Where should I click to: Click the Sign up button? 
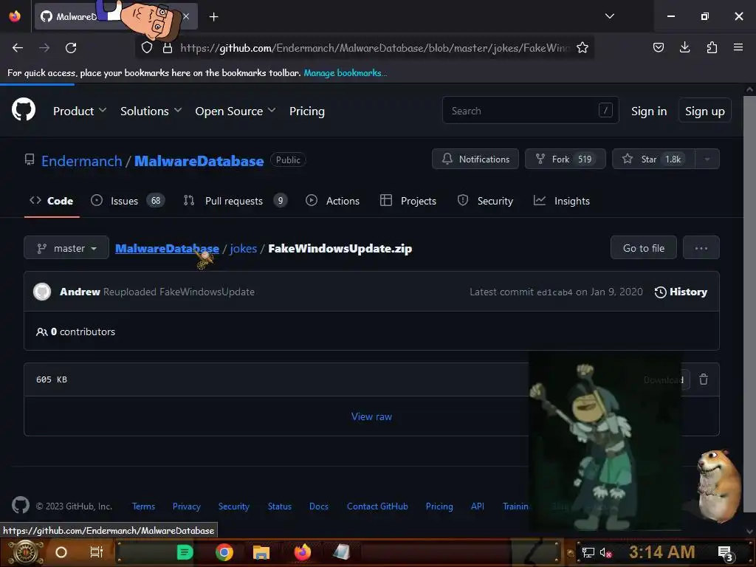[705, 111]
